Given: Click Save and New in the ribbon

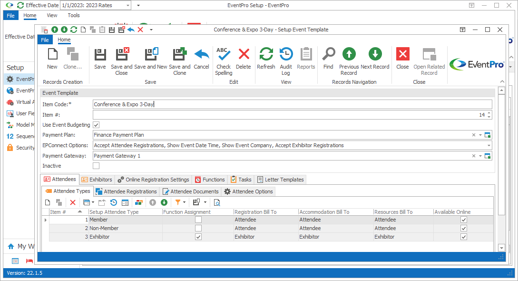Looking at the screenshot, I should pos(151,59).
